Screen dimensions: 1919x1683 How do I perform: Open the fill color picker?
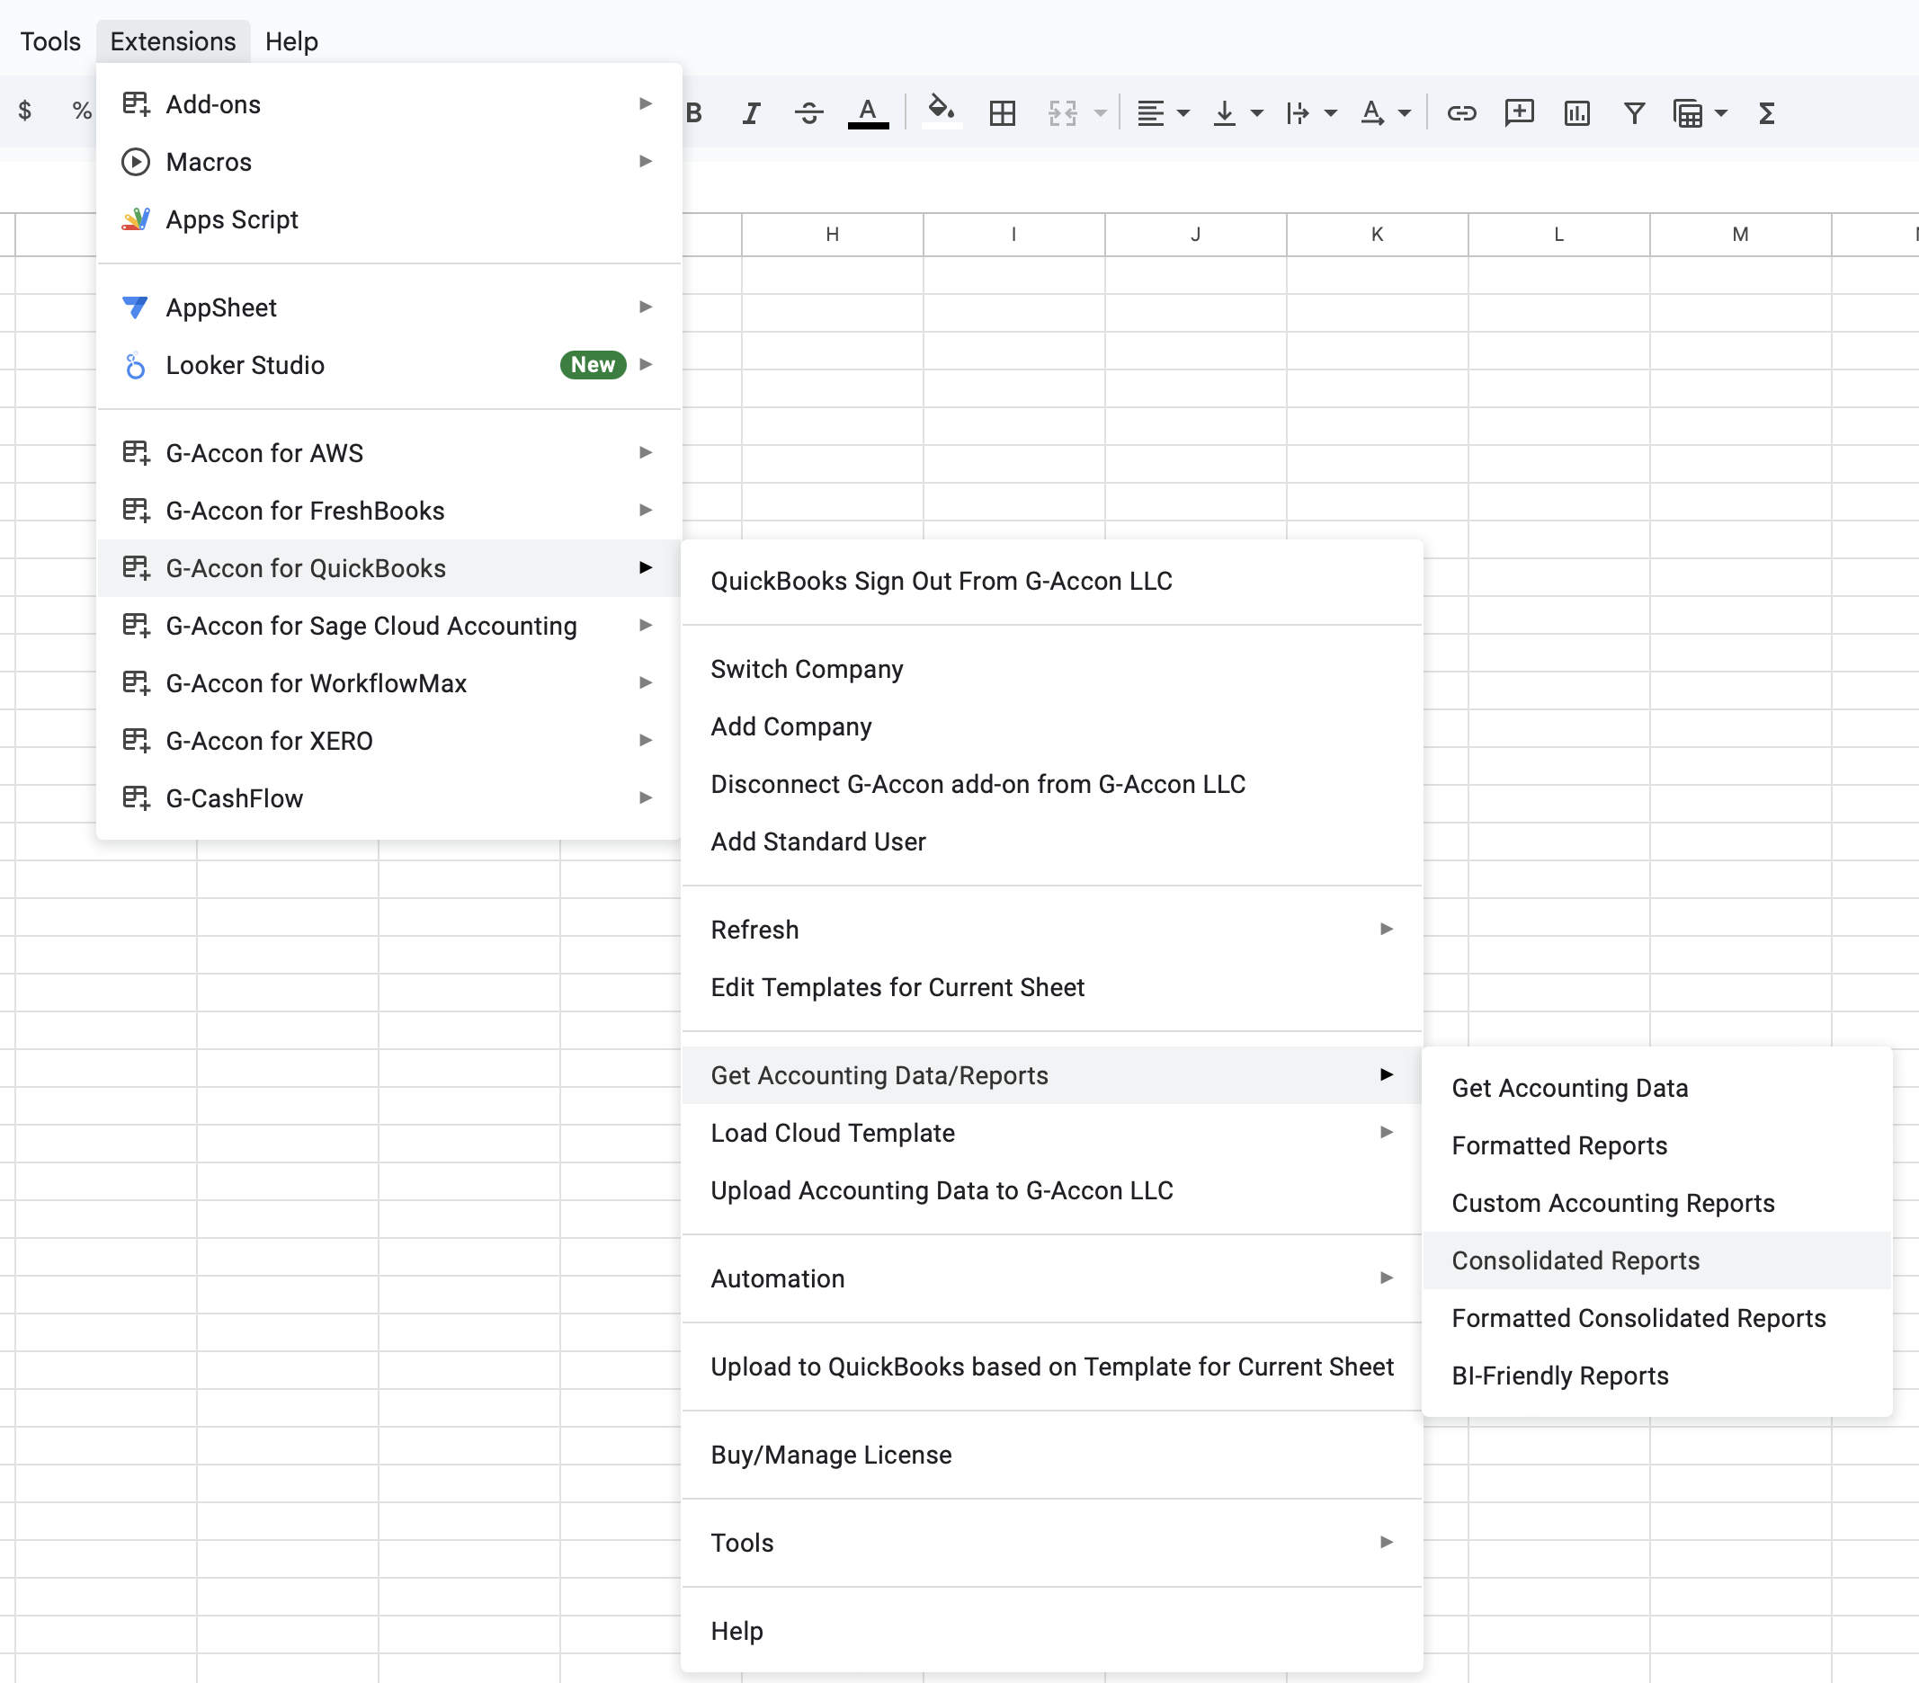pyautogui.click(x=942, y=113)
